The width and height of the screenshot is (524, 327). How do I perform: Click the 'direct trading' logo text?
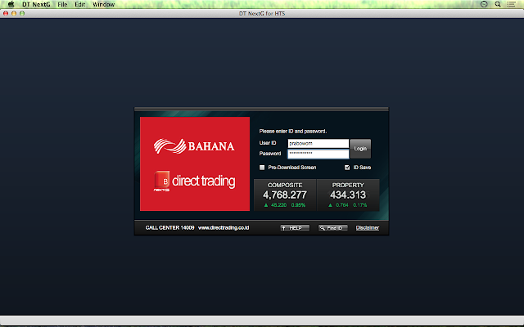[x=204, y=181]
